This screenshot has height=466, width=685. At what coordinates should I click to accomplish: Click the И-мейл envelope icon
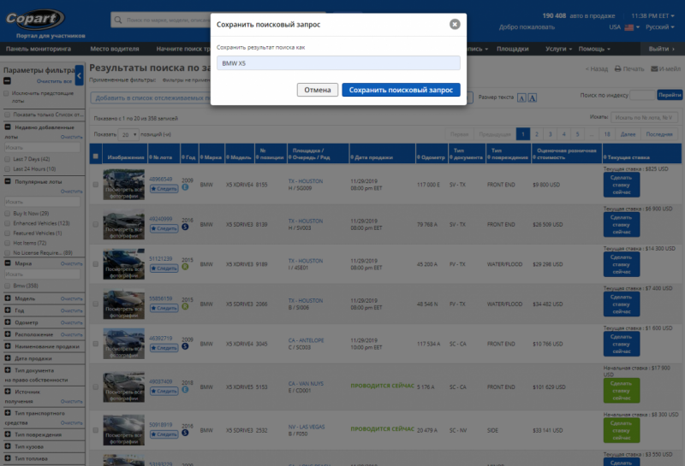[654, 69]
